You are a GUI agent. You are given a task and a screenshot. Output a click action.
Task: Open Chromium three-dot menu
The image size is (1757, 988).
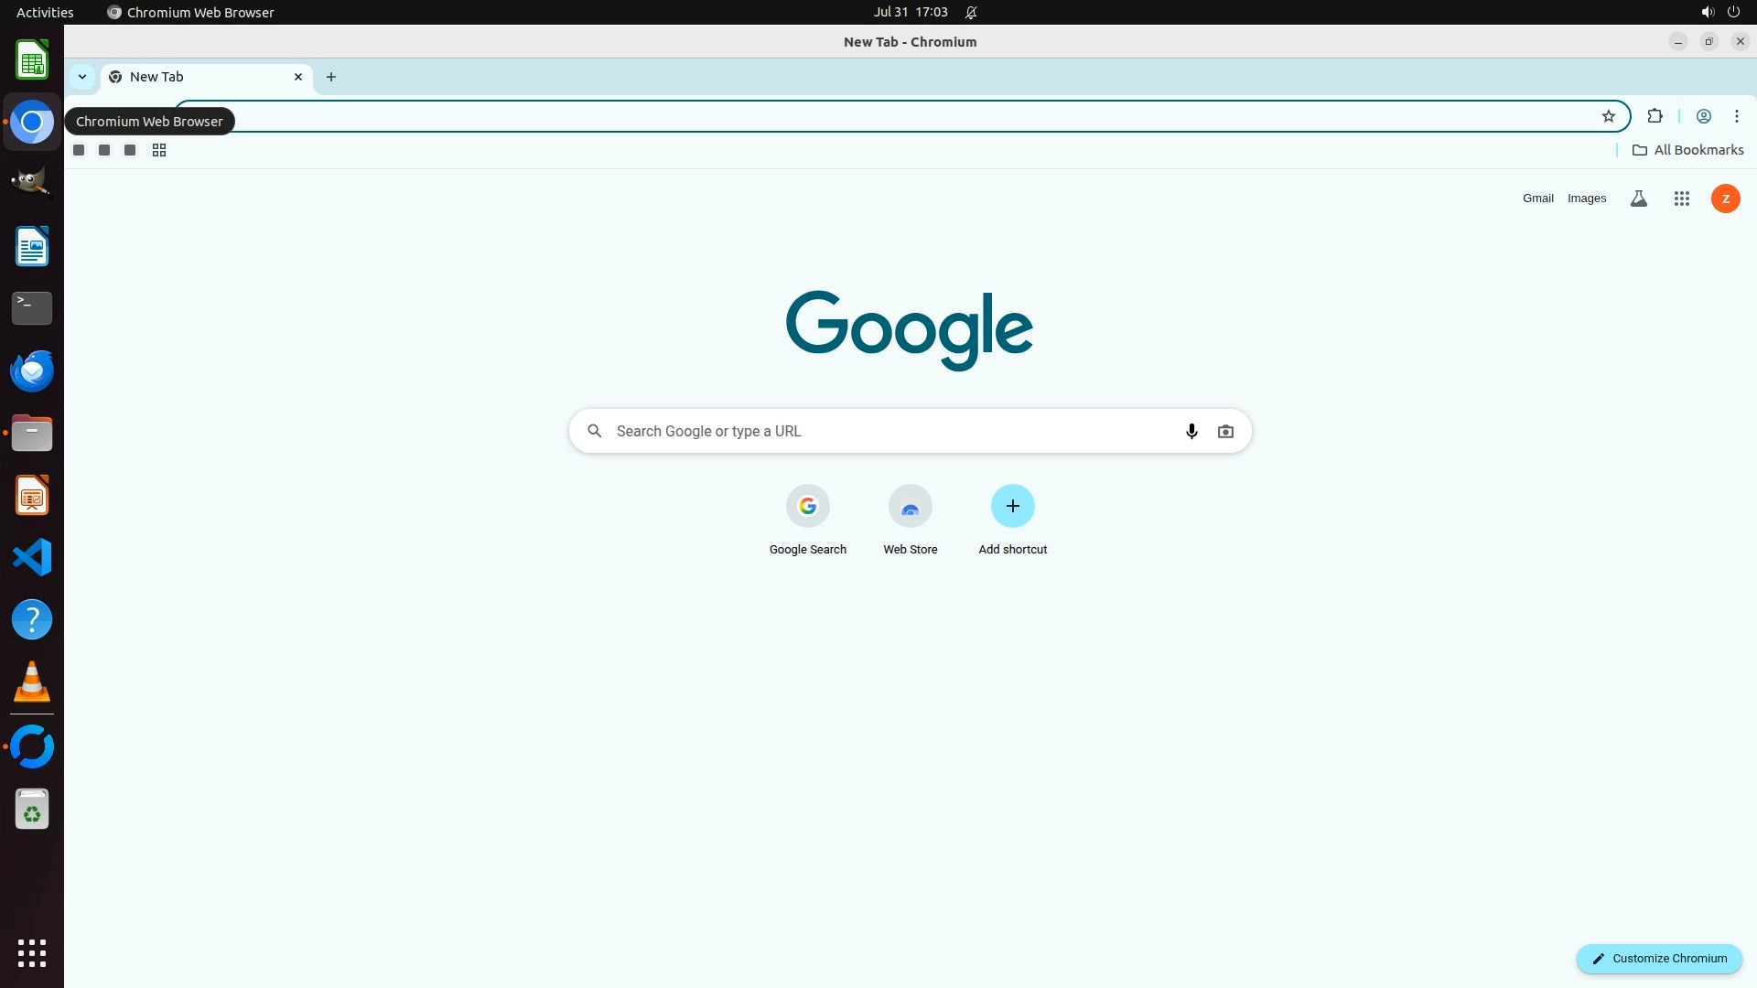[1737, 116]
